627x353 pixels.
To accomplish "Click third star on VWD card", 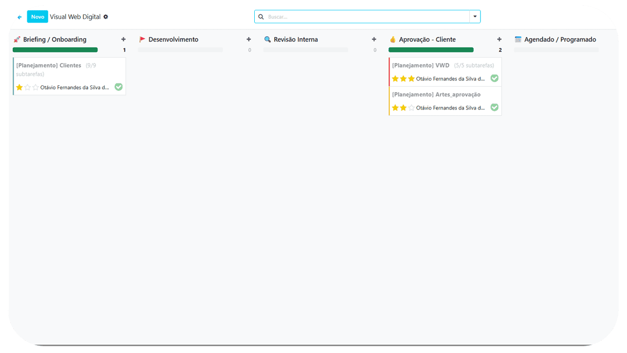I will tap(411, 78).
